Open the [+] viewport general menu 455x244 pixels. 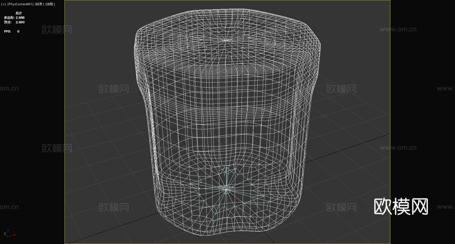coord(3,4)
